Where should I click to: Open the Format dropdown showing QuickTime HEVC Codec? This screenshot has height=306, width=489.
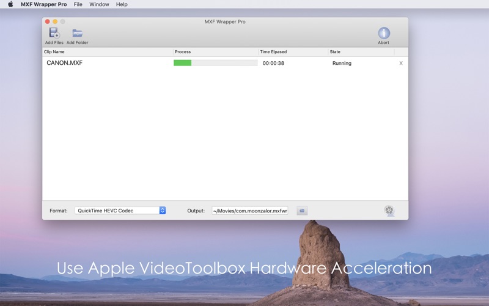[120, 211]
